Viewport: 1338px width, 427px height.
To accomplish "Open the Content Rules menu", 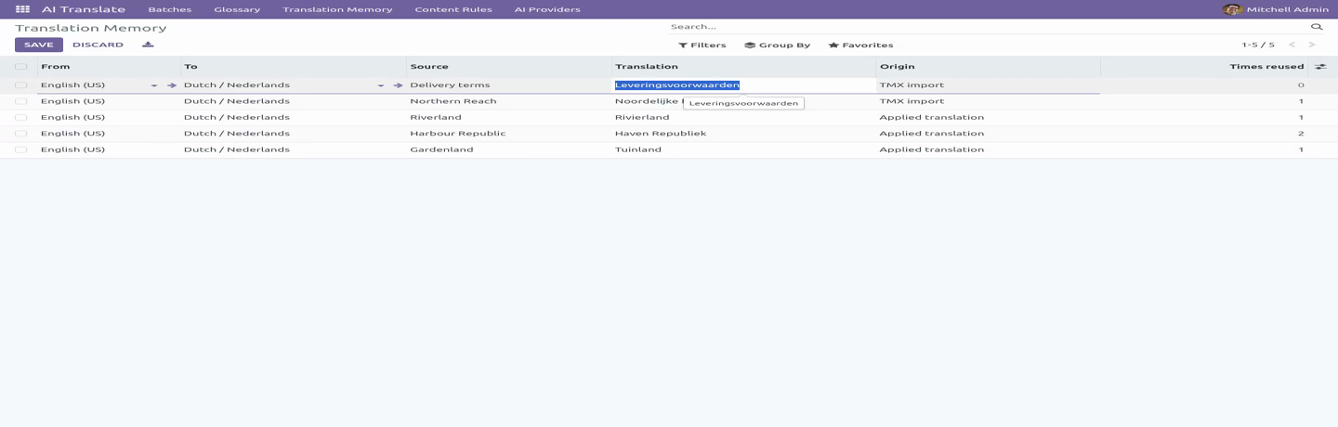I will tap(453, 9).
